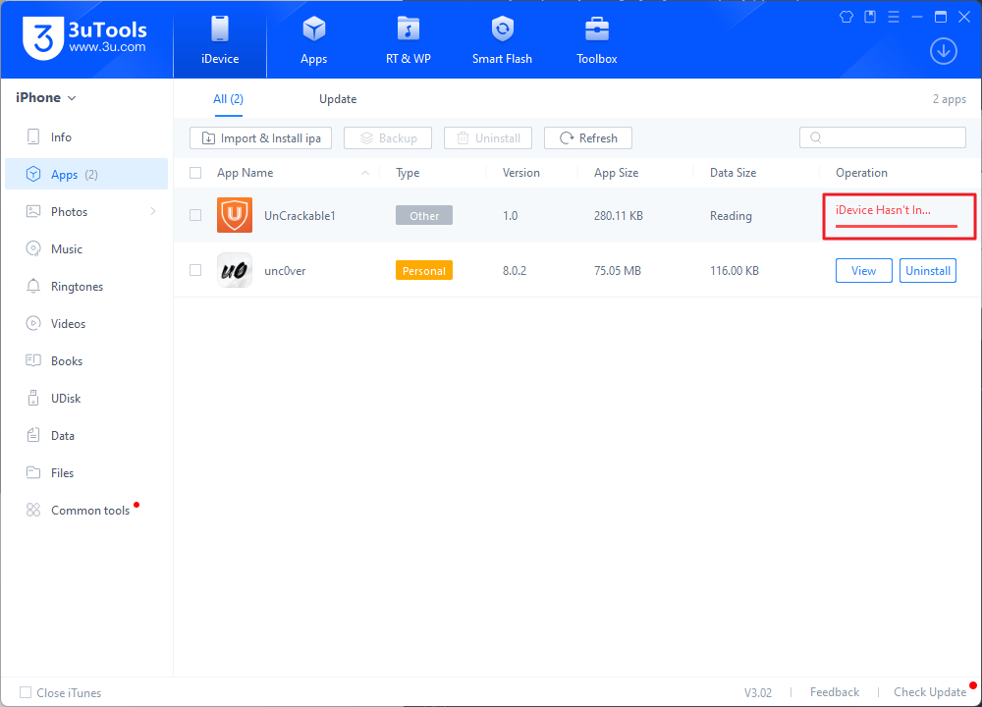
Task: Click the Backup button
Action: [388, 137]
